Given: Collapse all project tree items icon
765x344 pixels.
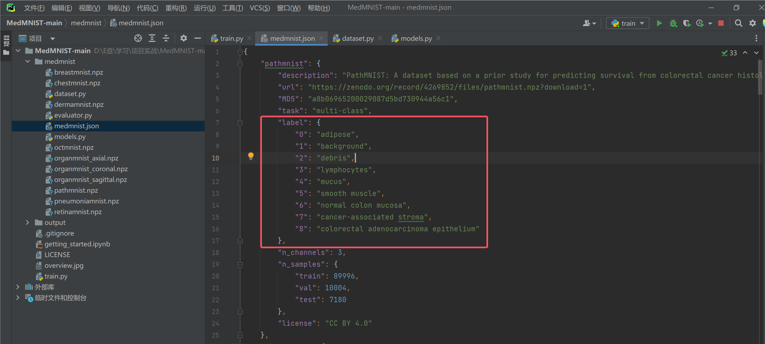Looking at the screenshot, I should (166, 38).
